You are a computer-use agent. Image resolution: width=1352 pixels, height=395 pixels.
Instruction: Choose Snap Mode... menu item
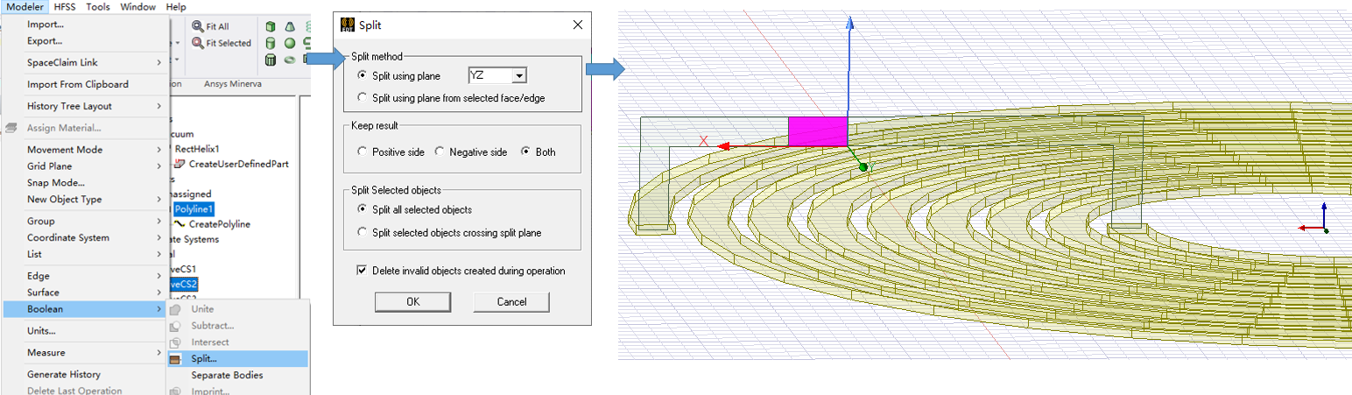(85, 182)
